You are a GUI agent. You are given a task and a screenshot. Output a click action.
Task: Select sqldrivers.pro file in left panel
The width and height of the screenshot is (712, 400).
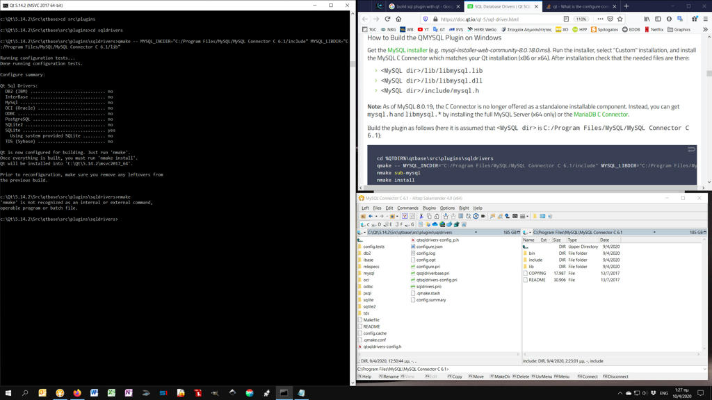426,287
